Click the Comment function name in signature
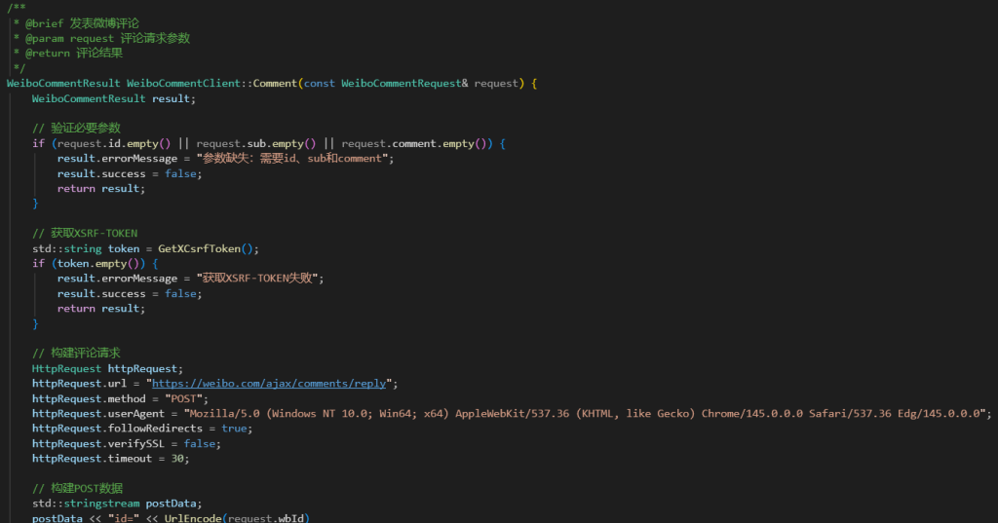Image resolution: width=998 pixels, height=523 pixels. tap(275, 83)
